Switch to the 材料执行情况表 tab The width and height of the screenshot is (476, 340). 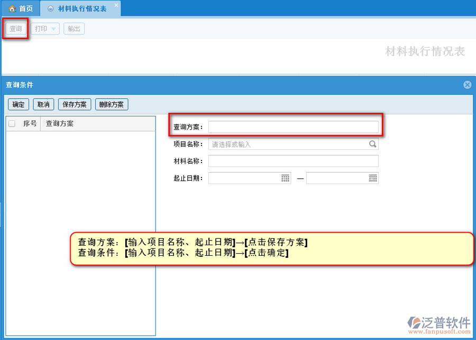81,8
